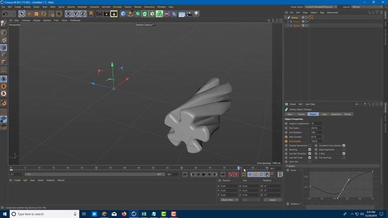The width and height of the screenshot is (388, 218).
Task: Select the Model mode icon
Action: 4,32
